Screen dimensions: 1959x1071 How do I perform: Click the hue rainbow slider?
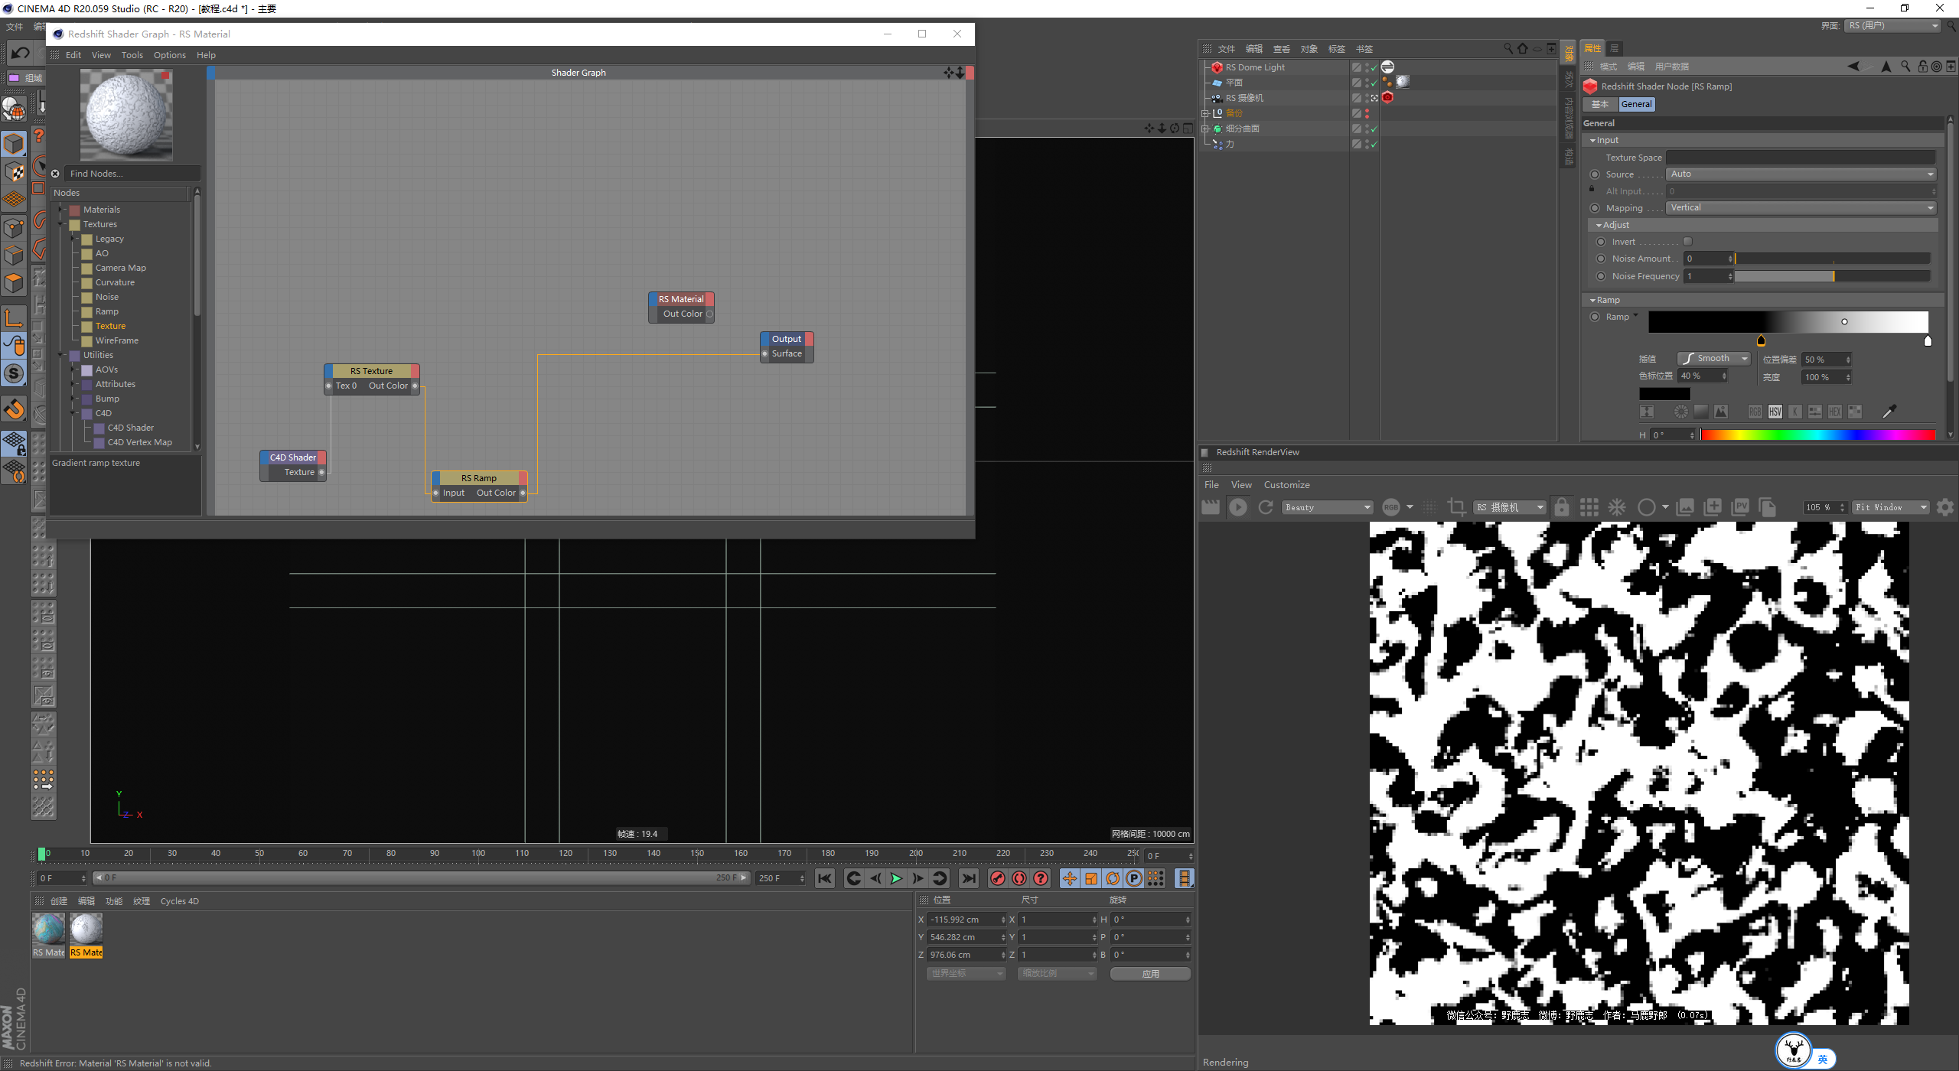(x=1817, y=435)
